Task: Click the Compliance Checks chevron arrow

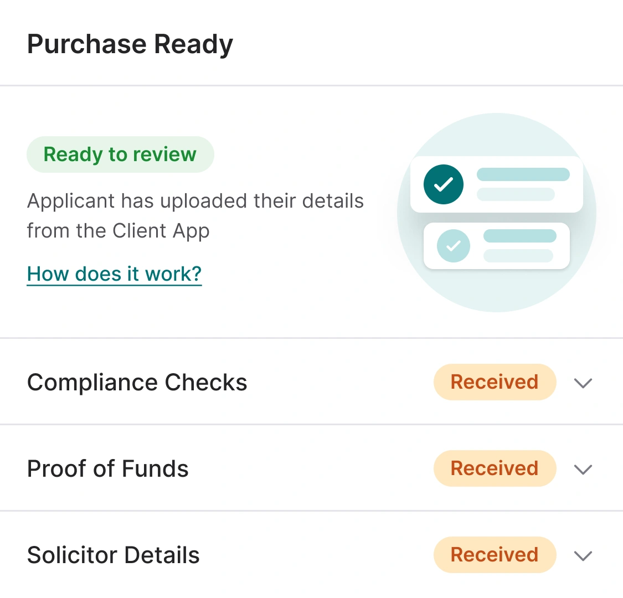Action: pos(583,383)
